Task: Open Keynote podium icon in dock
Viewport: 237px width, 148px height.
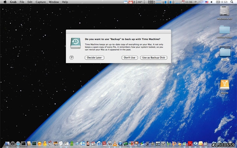Action: point(136,144)
